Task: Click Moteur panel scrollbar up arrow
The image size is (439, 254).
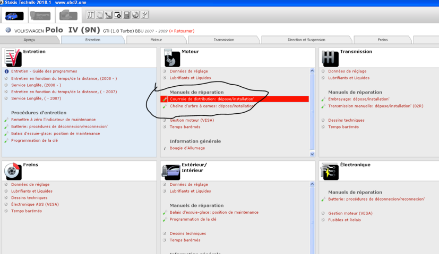Action: [x=312, y=71]
